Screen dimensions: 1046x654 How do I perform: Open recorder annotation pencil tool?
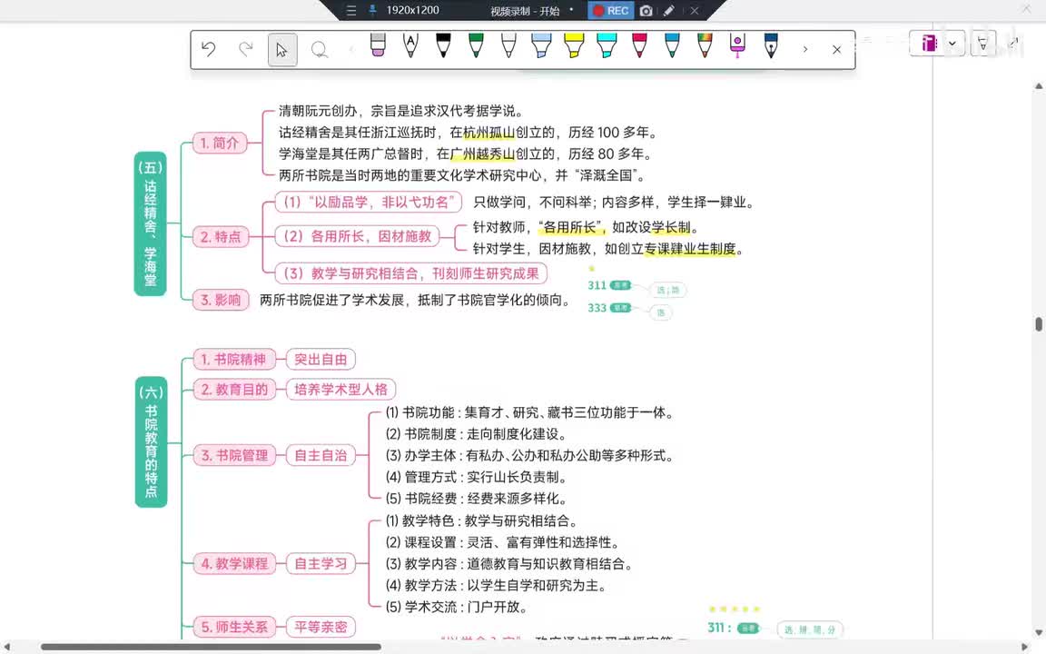[x=668, y=11]
